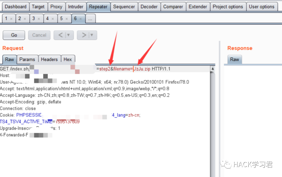
Task: Add a new Repeater tab with the ... tab
Action: [x=90, y=19]
